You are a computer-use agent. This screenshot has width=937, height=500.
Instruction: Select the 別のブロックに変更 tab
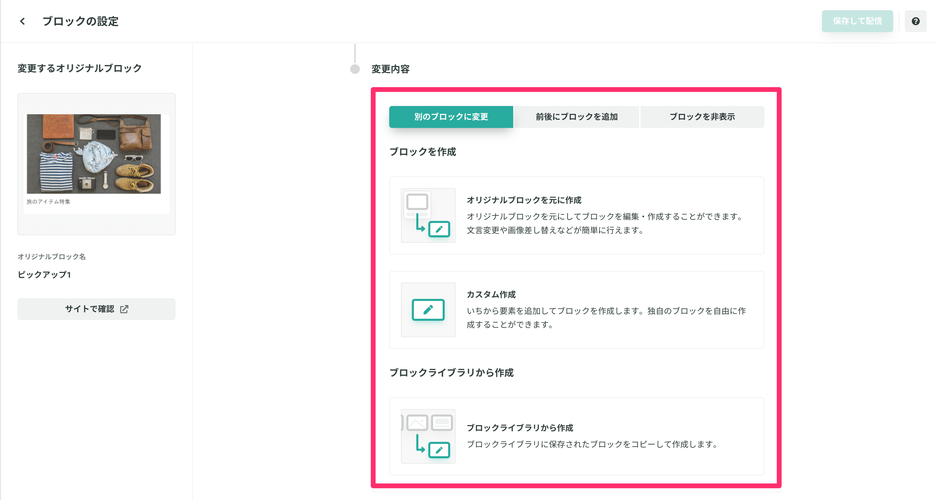click(x=451, y=117)
